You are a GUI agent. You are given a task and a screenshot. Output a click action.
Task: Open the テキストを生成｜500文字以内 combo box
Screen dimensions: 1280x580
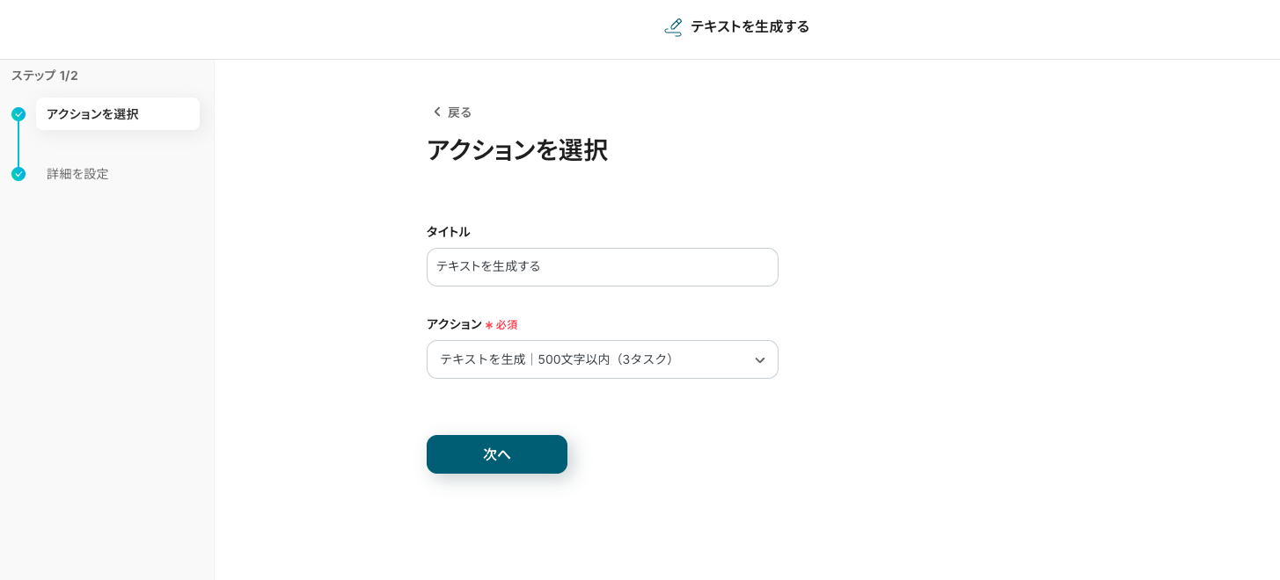[589, 359]
